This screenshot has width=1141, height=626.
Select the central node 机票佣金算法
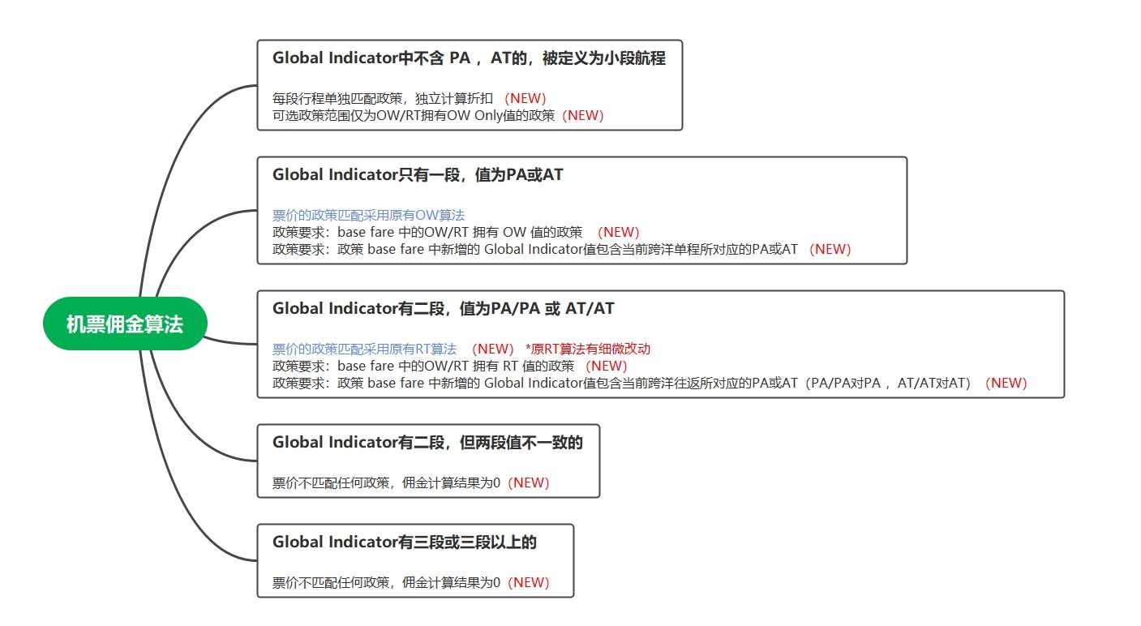(125, 324)
